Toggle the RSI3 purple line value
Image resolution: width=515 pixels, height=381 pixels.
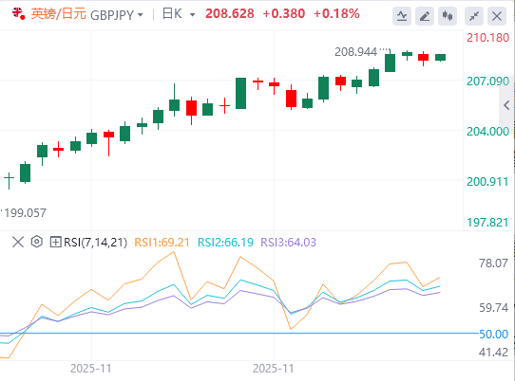288,243
